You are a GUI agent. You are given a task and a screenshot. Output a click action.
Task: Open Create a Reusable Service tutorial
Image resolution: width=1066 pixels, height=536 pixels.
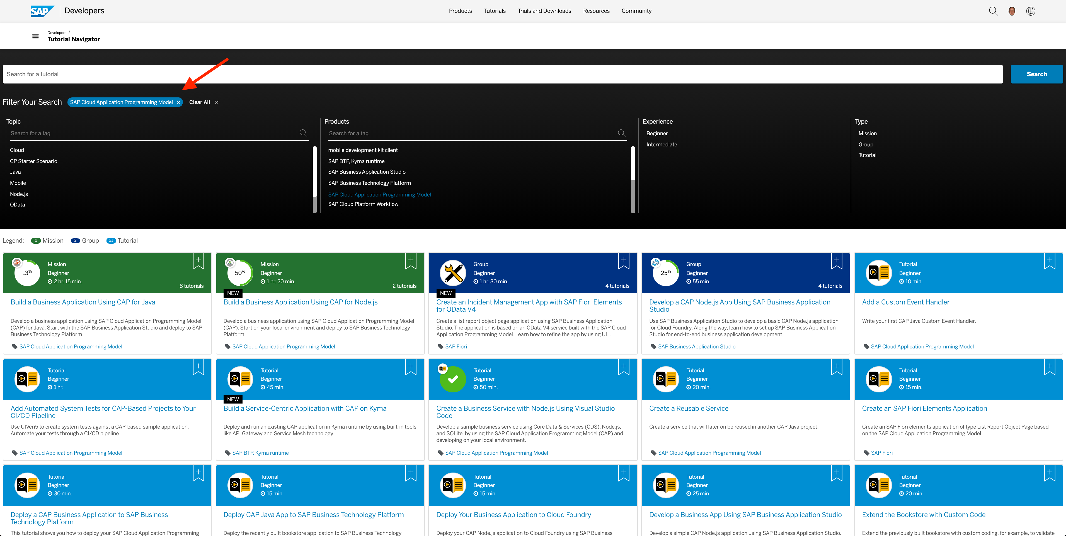click(x=689, y=409)
